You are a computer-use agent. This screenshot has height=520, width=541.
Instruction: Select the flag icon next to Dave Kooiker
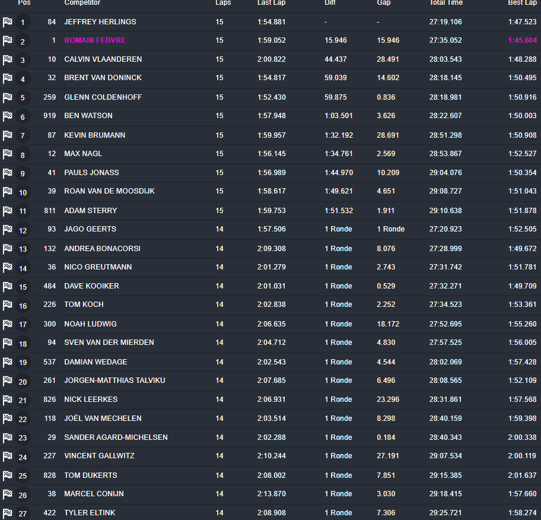pos(7,286)
